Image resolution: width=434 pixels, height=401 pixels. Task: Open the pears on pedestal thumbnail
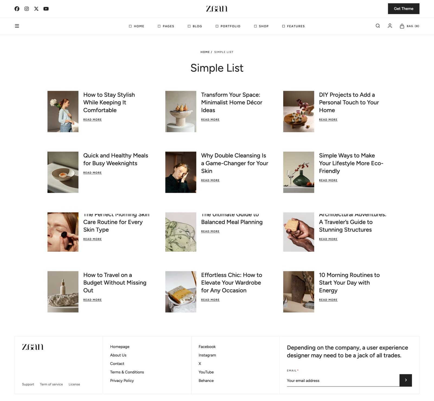click(x=181, y=112)
